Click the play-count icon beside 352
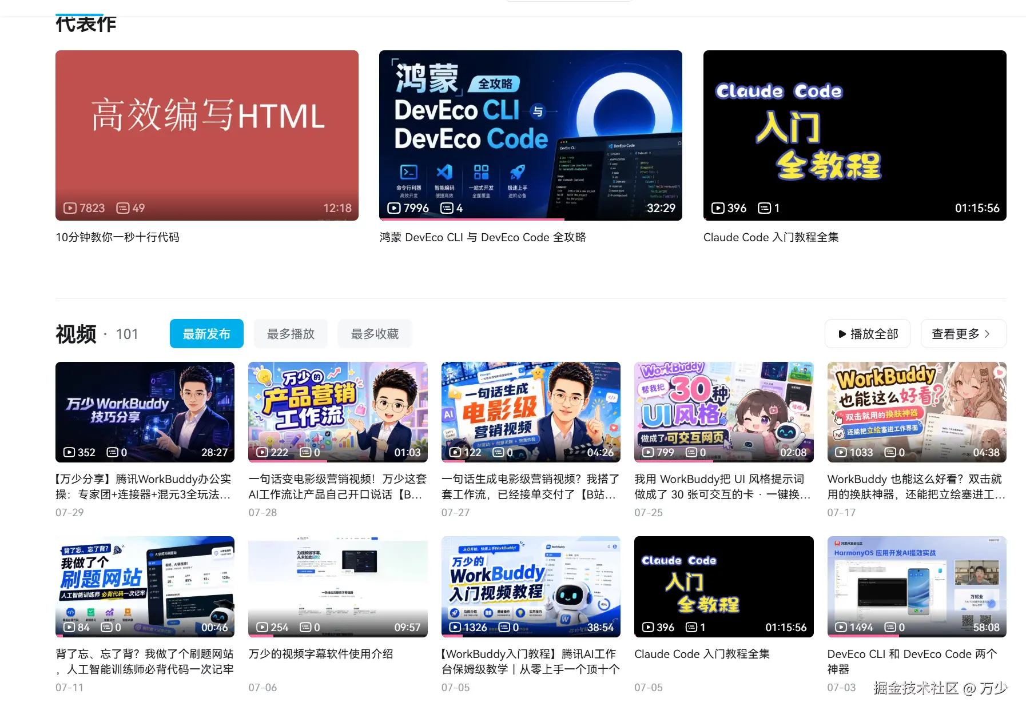 point(69,452)
